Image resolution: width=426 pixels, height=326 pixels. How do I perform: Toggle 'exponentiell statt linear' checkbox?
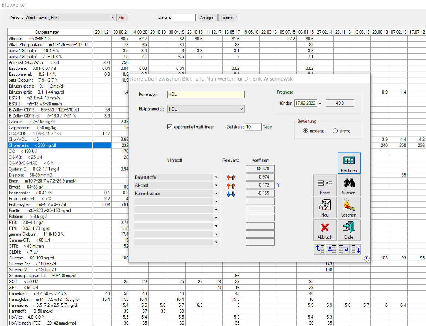coord(170,127)
